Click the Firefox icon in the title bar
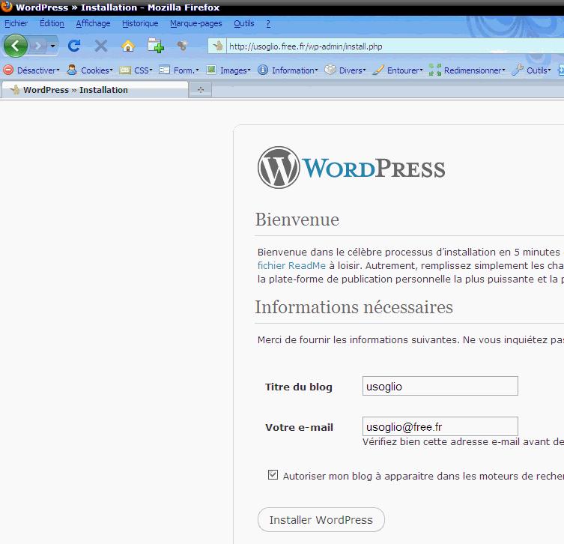Screen dimensions: 564x544 pyautogui.click(x=7, y=7)
